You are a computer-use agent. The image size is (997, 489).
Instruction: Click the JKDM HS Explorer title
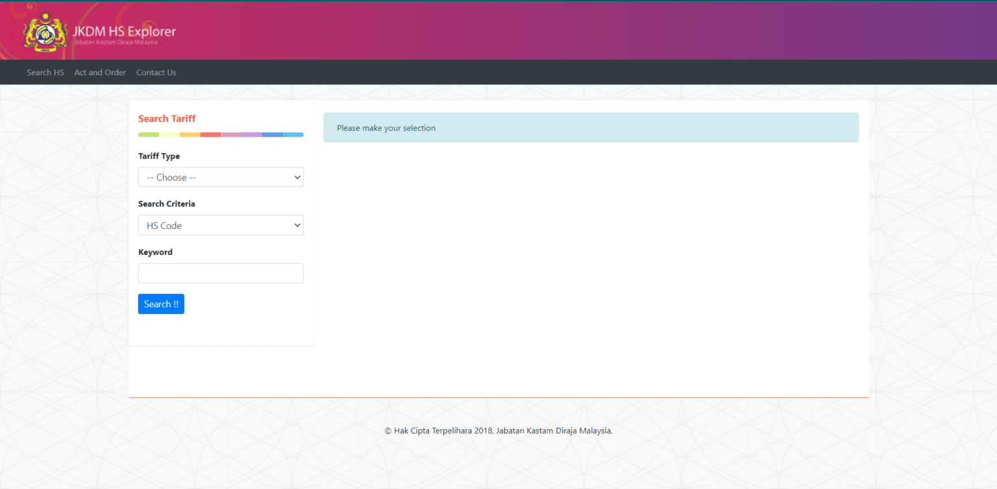point(124,31)
